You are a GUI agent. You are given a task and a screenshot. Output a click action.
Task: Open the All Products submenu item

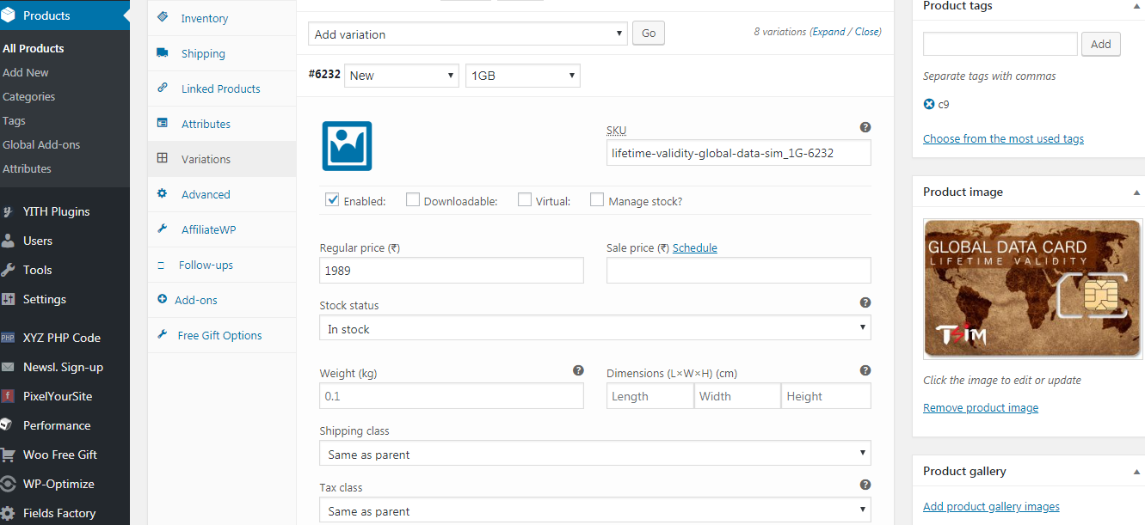click(34, 48)
